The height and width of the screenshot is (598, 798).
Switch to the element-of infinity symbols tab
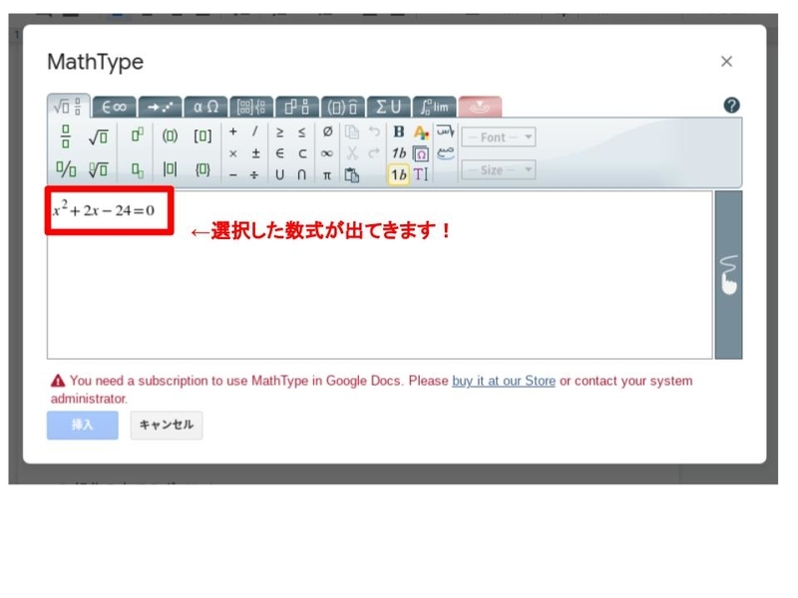pos(114,107)
